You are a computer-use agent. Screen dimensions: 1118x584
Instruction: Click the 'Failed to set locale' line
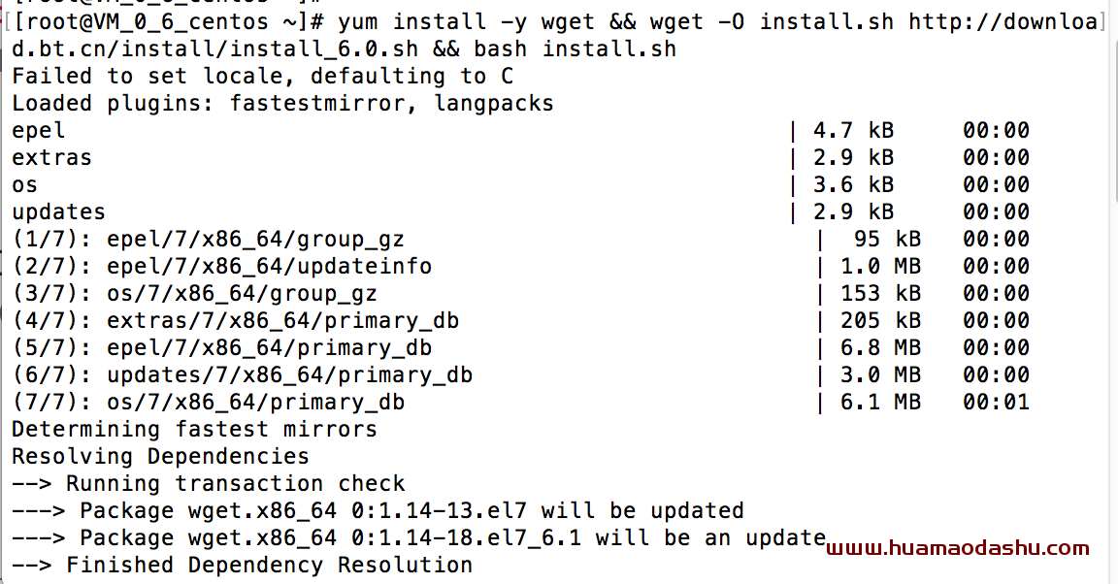tap(262, 77)
